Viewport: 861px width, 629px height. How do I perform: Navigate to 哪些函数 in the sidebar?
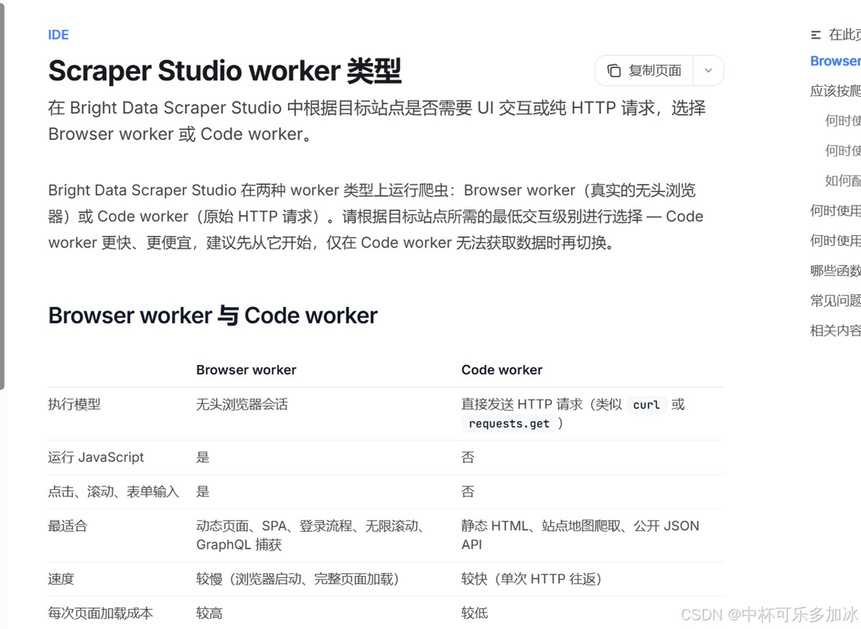pyautogui.click(x=835, y=270)
